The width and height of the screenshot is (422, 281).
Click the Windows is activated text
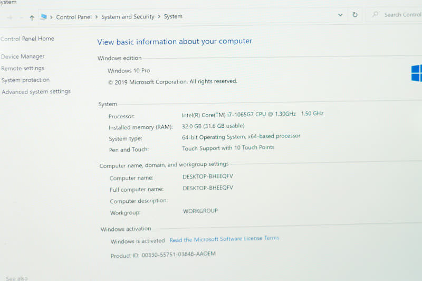point(138,241)
